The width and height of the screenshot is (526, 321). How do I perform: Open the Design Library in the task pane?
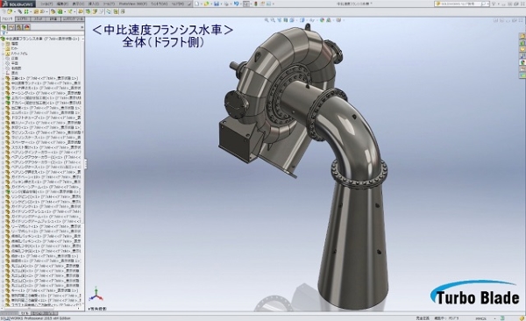[x=522, y=43]
